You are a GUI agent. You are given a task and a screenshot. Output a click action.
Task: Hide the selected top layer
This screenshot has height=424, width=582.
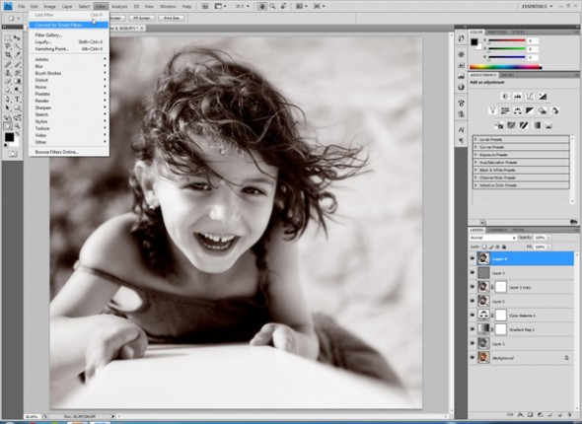coord(473,258)
